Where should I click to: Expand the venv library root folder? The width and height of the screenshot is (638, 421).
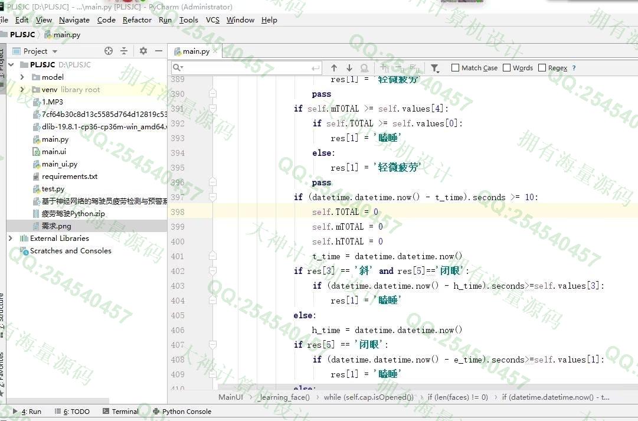pos(22,89)
